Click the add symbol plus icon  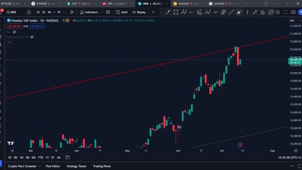pos(29,12)
